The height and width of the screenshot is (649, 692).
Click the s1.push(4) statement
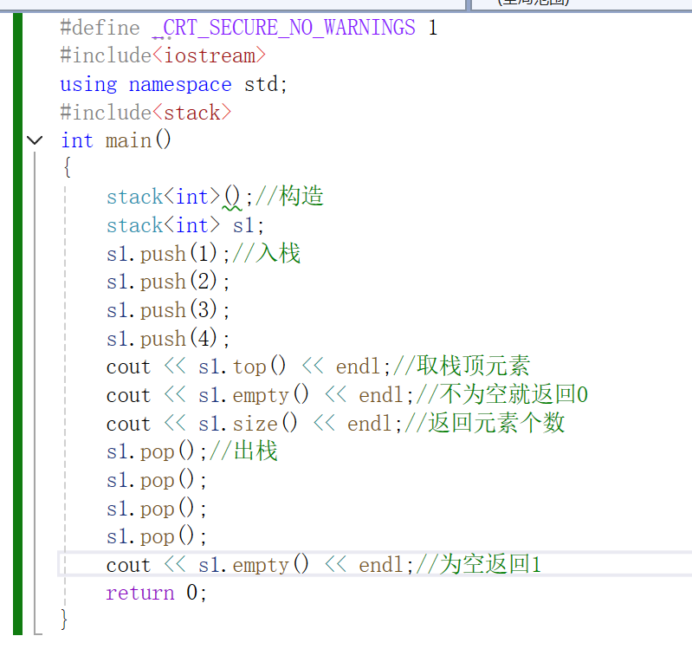point(168,339)
